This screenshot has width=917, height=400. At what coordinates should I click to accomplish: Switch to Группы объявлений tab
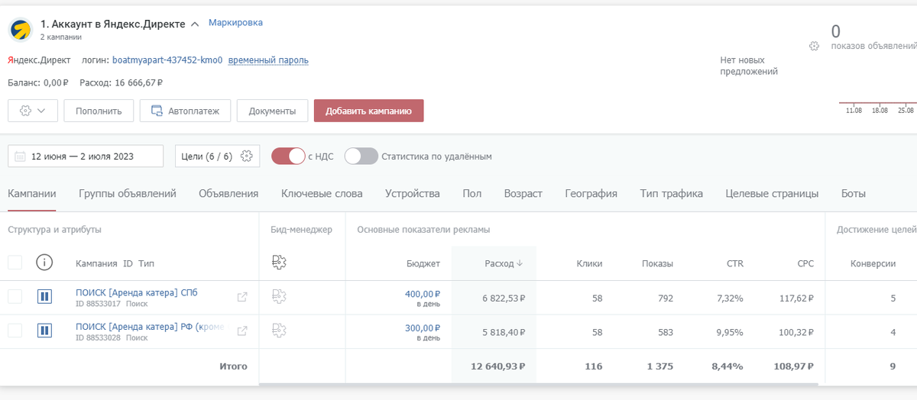point(128,194)
